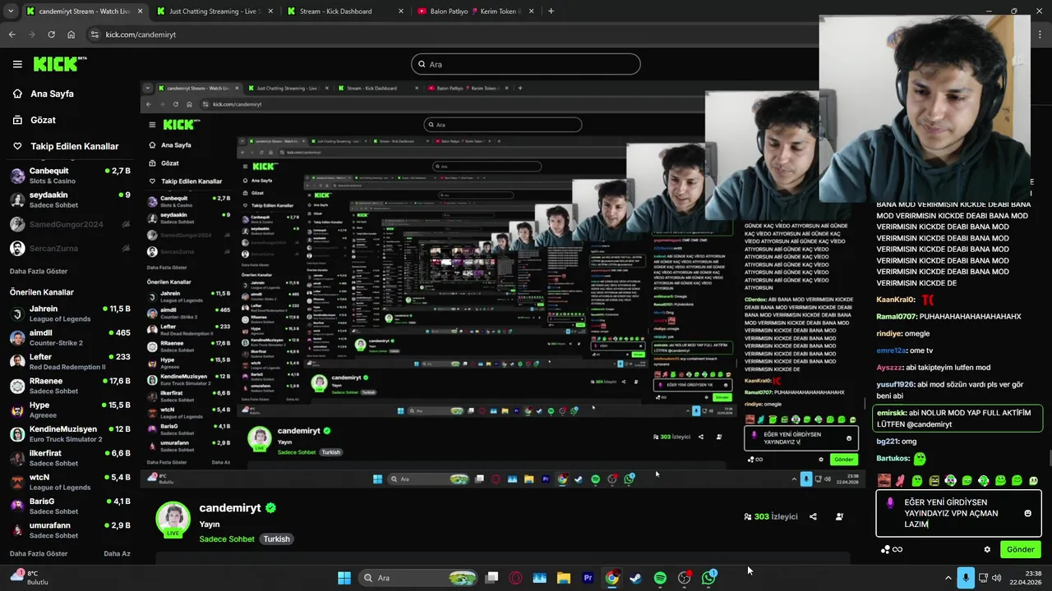
Task: Open SercanZurna channel in sidebar
Action: tap(70, 248)
